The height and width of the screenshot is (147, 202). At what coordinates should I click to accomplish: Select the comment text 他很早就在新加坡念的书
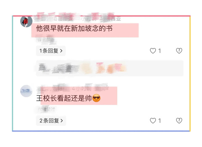pos(74,28)
